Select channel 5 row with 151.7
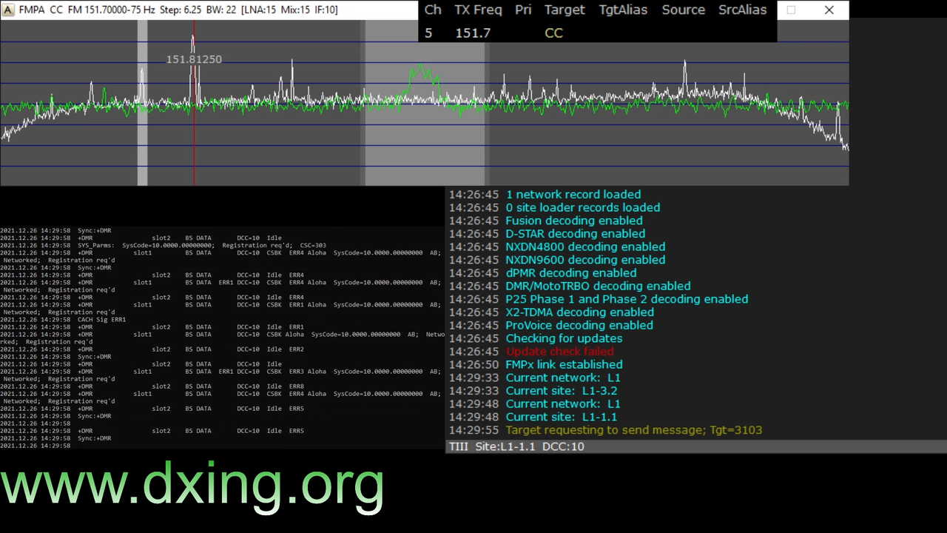This screenshot has height=533, width=947. coord(598,33)
